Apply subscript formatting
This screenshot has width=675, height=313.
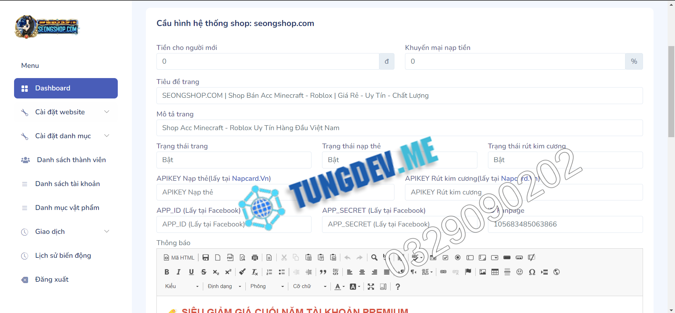216,272
